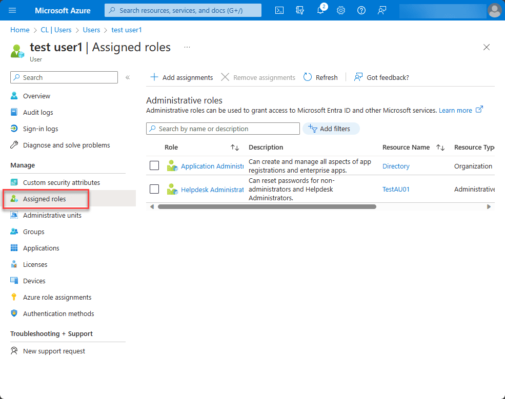
Task: Check the Application Administrator row checkbox
Action: tap(154, 165)
